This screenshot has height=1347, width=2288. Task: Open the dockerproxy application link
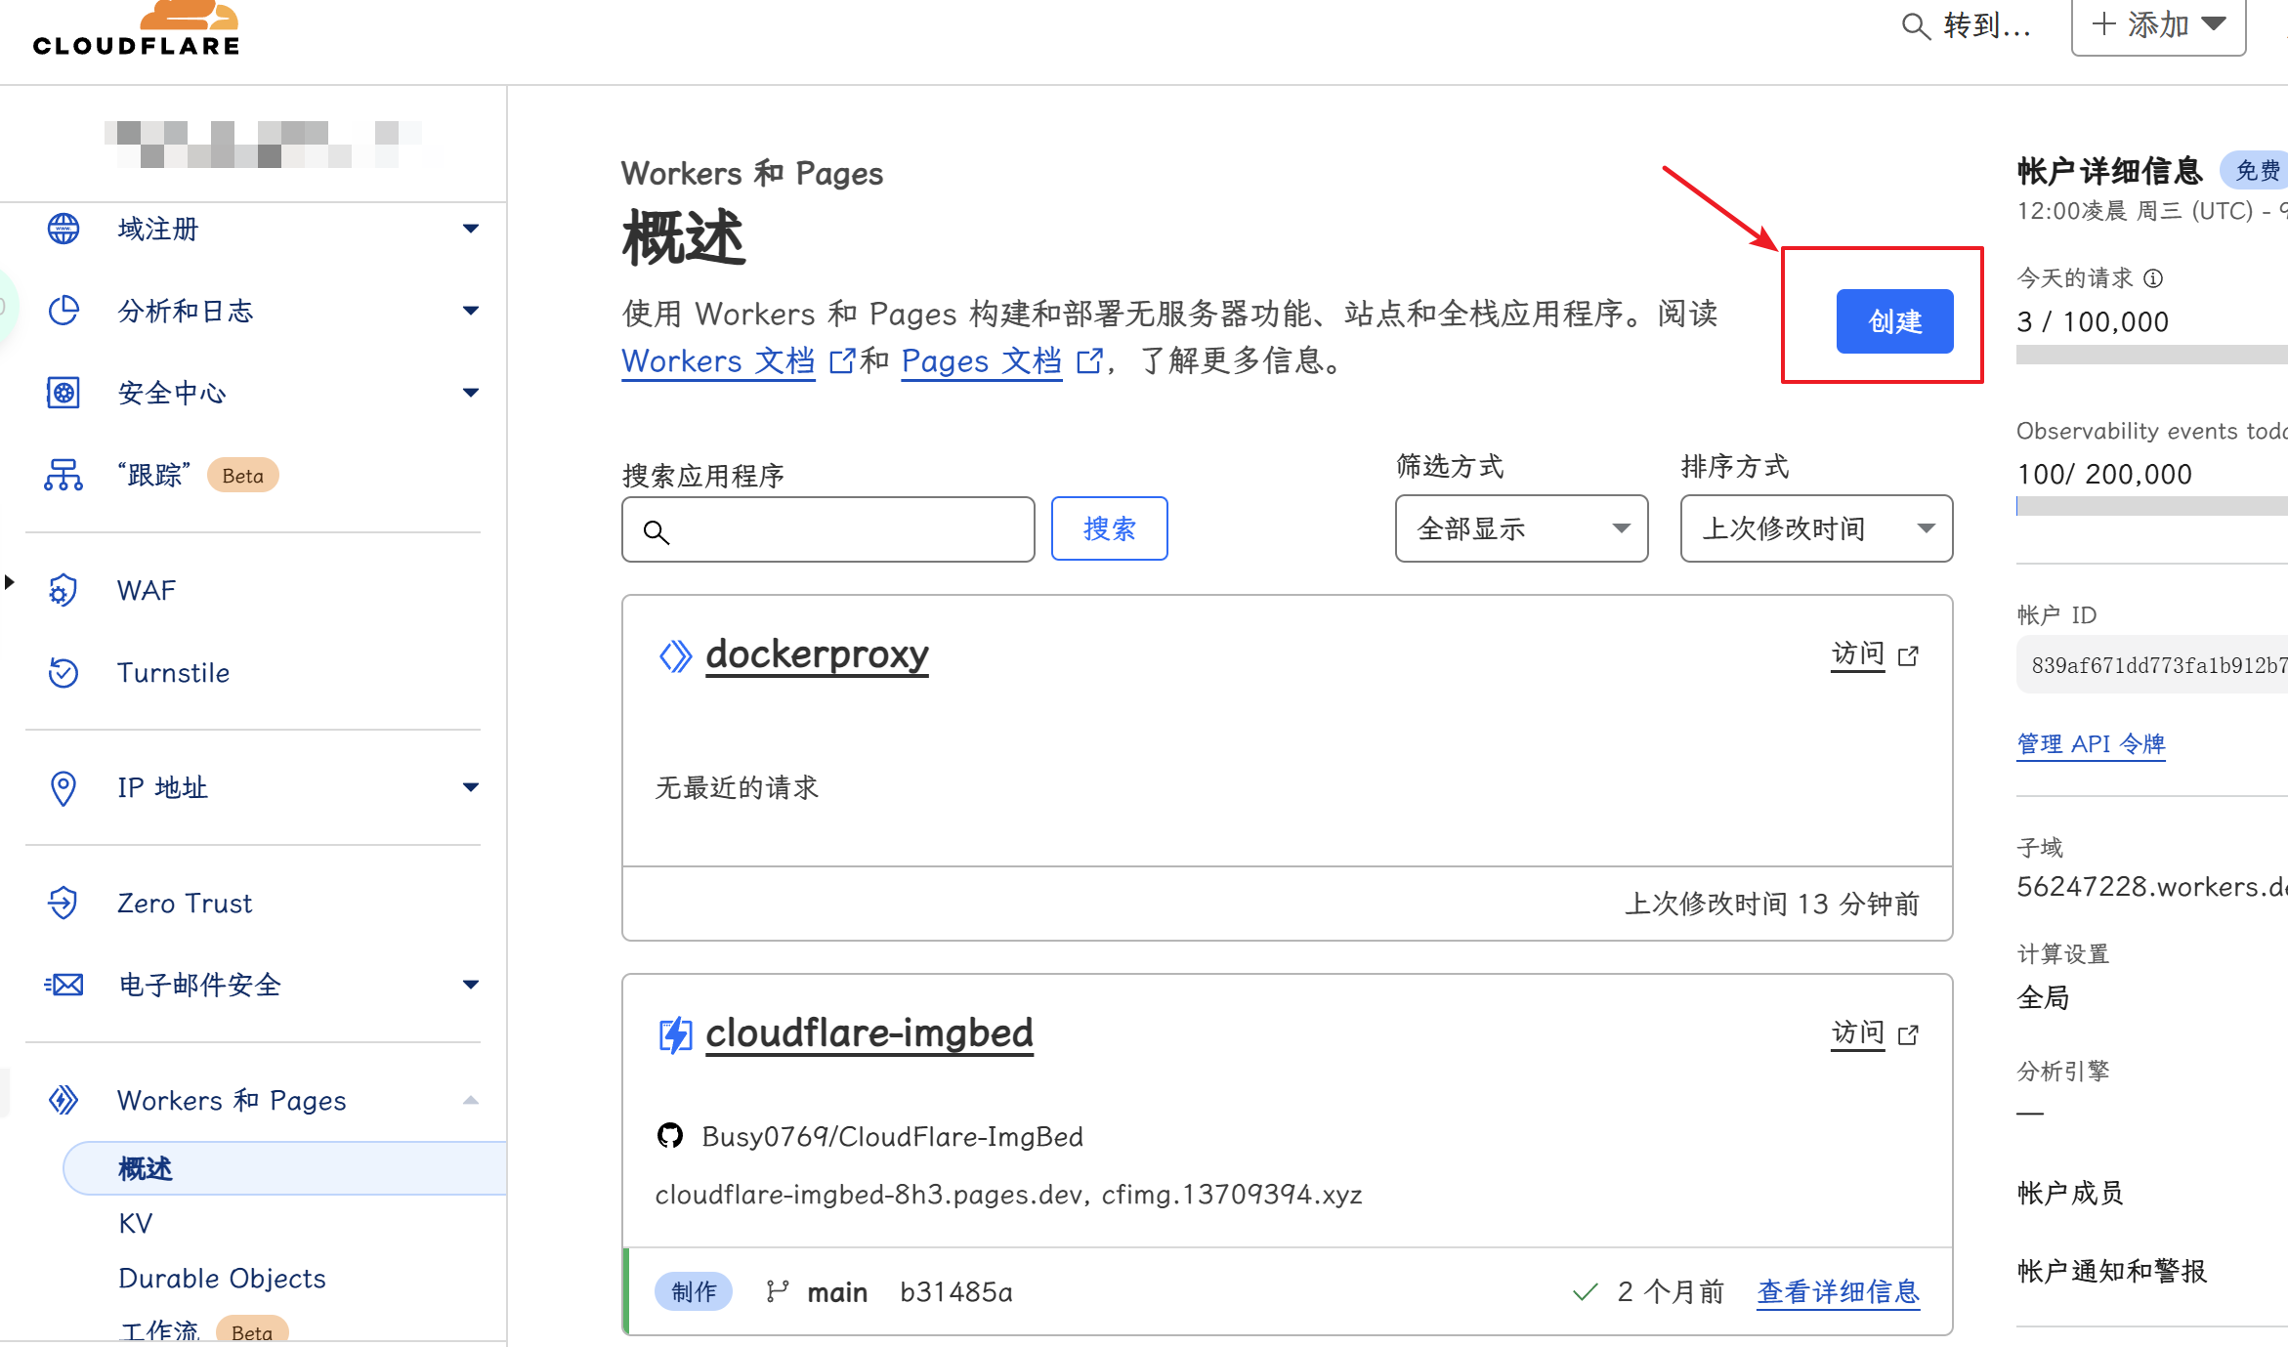[x=817, y=654]
